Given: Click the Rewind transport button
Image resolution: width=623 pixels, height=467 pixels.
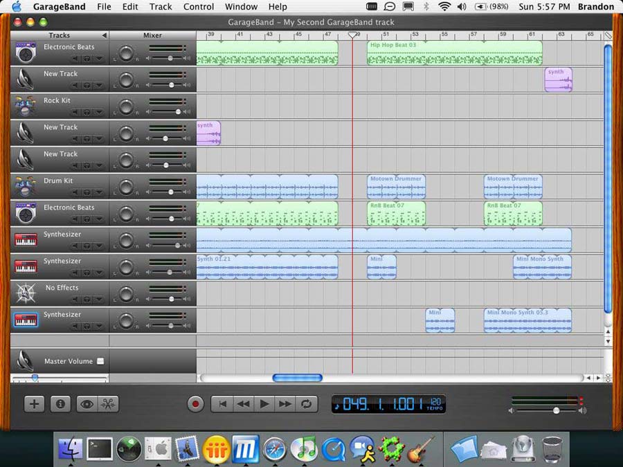Looking at the screenshot, I should 244,404.
